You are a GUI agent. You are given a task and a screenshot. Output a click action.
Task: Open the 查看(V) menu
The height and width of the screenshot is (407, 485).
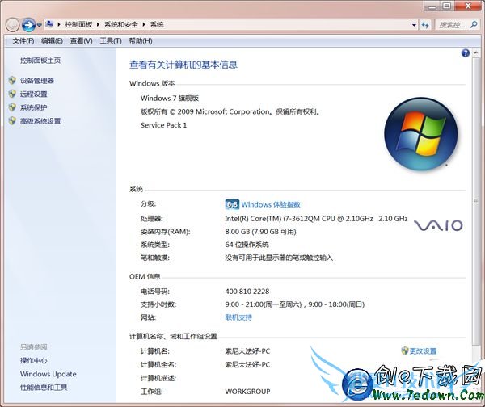[81, 41]
